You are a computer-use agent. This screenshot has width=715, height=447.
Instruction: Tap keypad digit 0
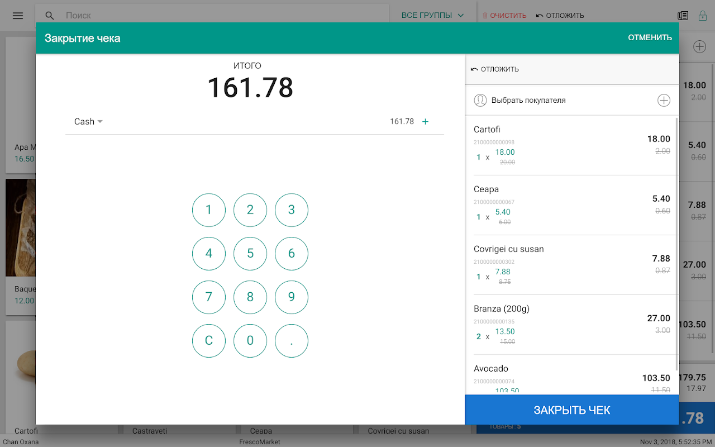tap(250, 341)
